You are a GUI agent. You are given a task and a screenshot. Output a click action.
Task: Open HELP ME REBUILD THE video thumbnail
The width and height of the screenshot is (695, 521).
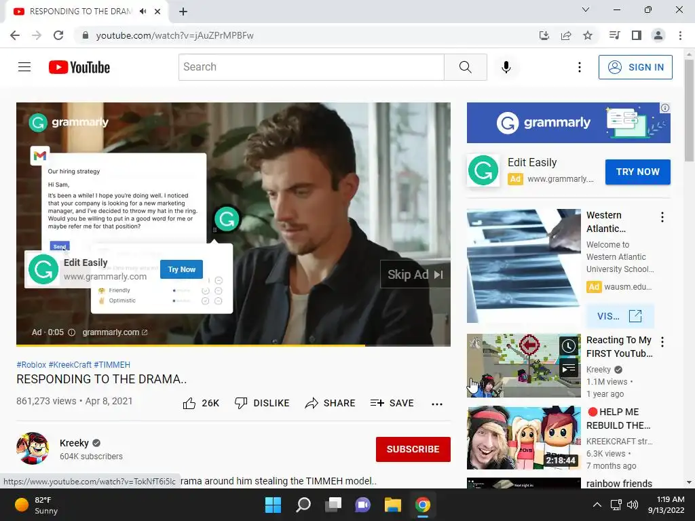[523, 438]
